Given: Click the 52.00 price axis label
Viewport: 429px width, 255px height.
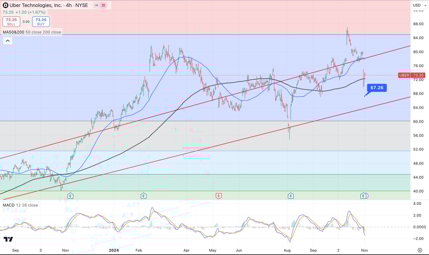Looking at the screenshot, I should 418,149.
